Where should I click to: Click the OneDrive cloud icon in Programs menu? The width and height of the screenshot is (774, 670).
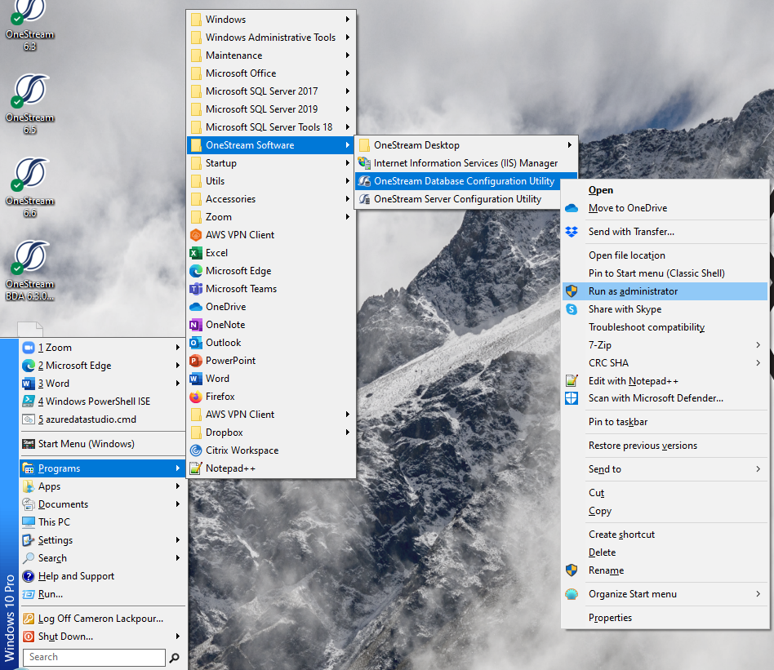pyautogui.click(x=196, y=307)
